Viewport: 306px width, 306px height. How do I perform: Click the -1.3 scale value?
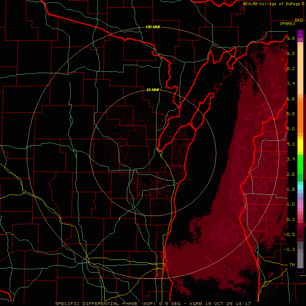coord(290,250)
